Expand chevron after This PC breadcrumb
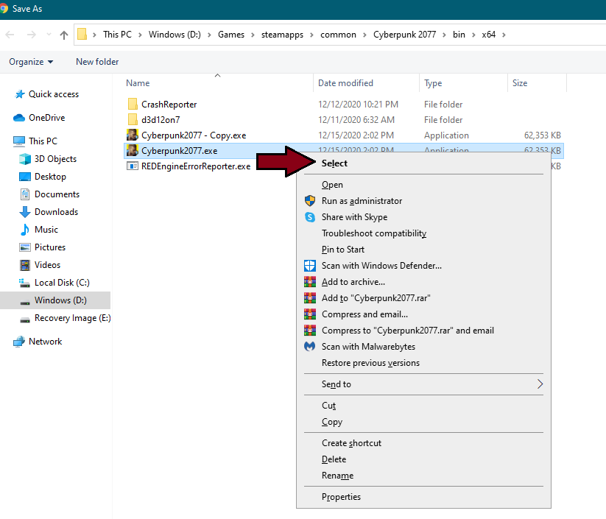Image resolution: width=606 pixels, height=519 pixels. coord(141,35)
